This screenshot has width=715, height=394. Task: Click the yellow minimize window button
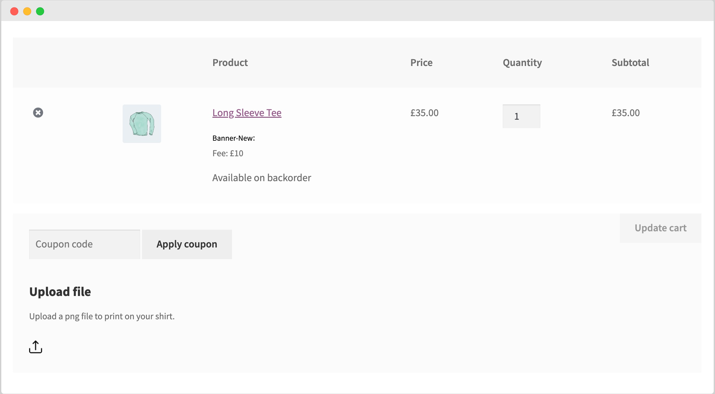(27, 11)
